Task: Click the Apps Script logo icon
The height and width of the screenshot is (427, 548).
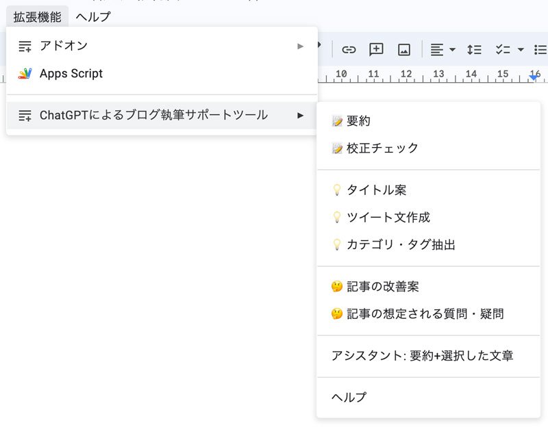Action: tap(25, 74)
